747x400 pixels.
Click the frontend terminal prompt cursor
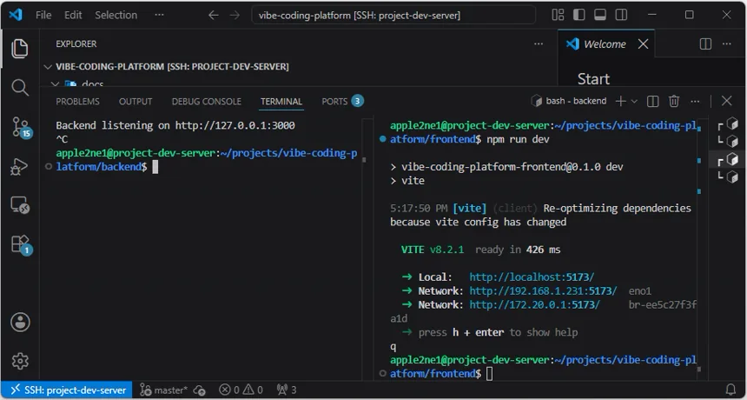489,374
